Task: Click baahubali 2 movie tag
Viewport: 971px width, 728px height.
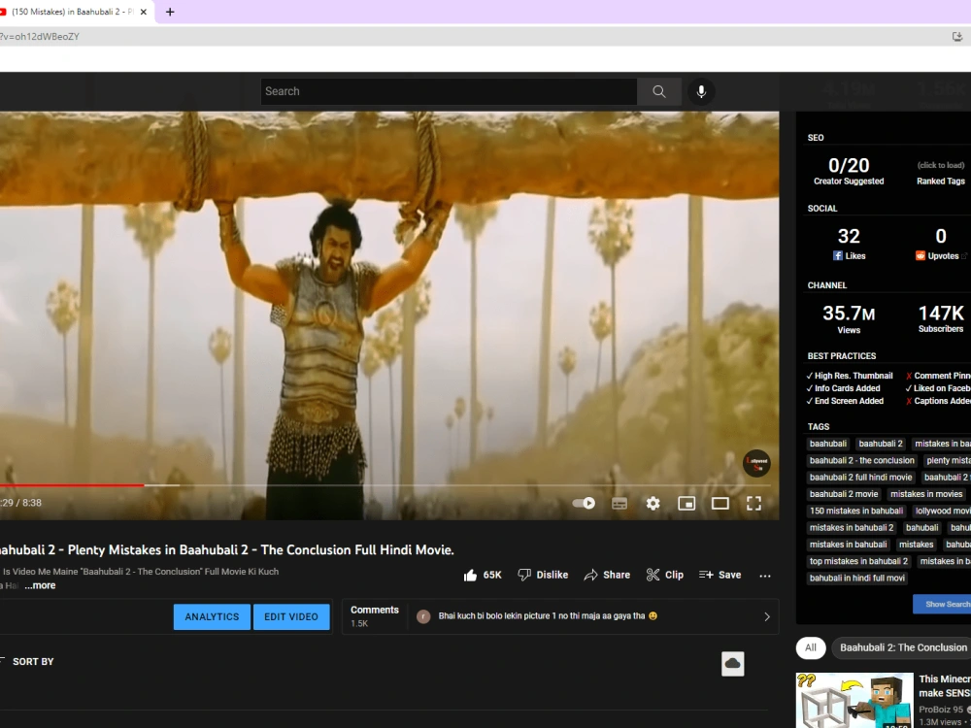Action: click(x=844, y=494)
